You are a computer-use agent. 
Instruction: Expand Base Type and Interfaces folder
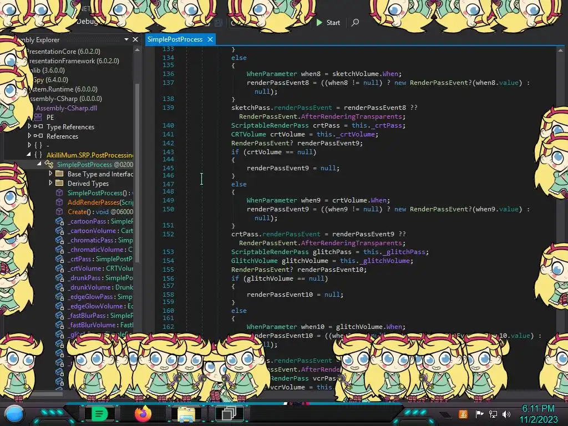50,174
